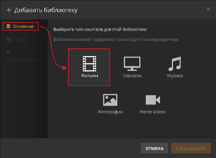
Task: Click the Home Videos label text
Action: (x=153, y=112)
